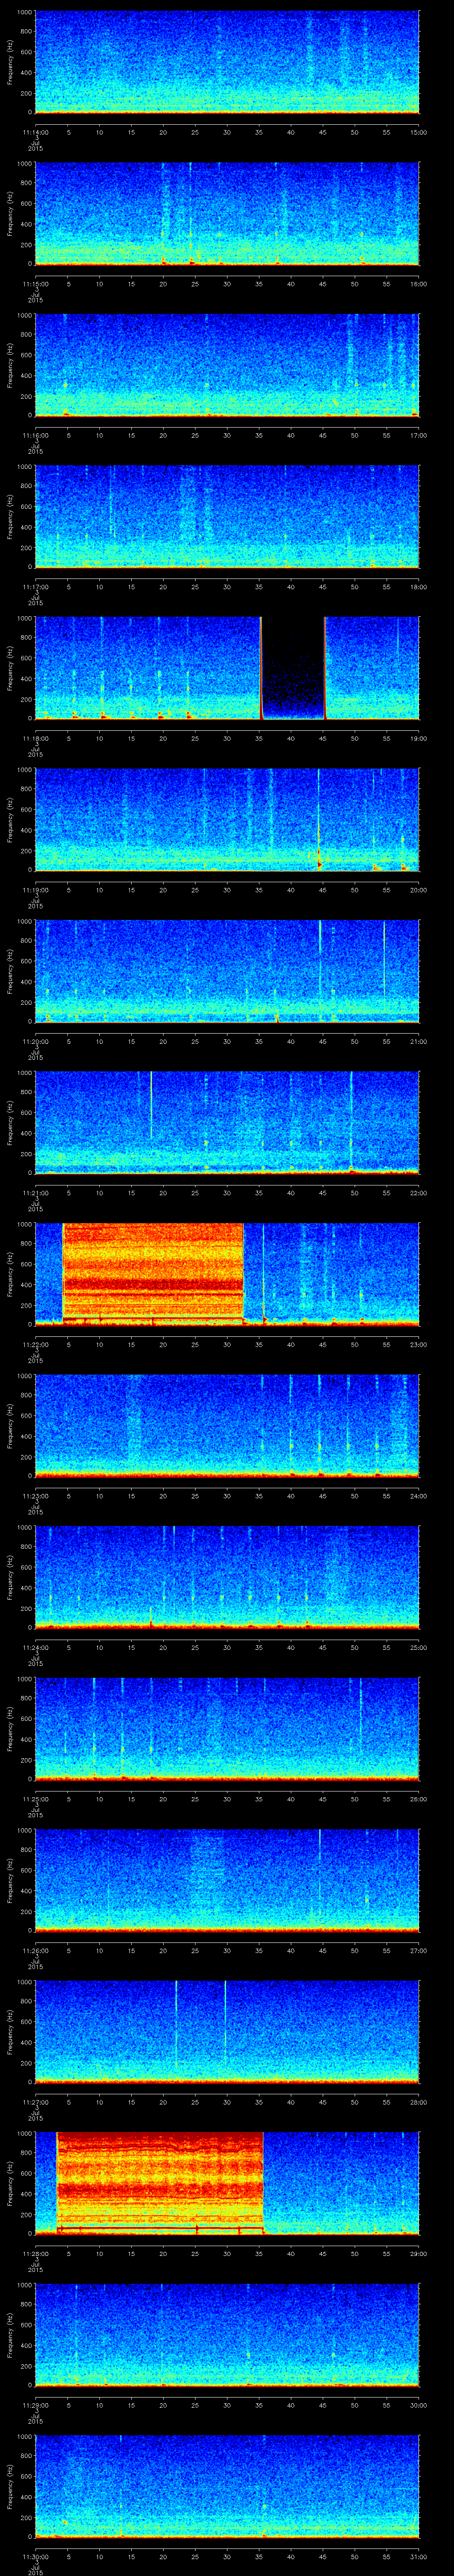Click the 11:22:00 start time label
Viewport: 454px width, 2576px height.
35,1344
